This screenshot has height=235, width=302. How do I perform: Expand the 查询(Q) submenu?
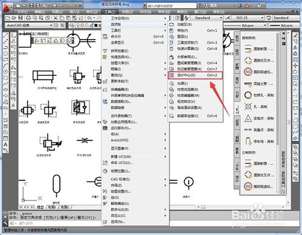pyautogui.click(x=135, y=75)
